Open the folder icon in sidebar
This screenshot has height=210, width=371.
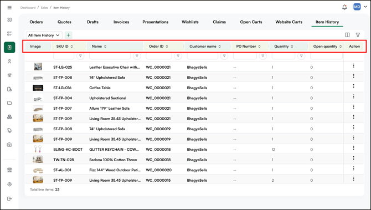coord(9,103)
